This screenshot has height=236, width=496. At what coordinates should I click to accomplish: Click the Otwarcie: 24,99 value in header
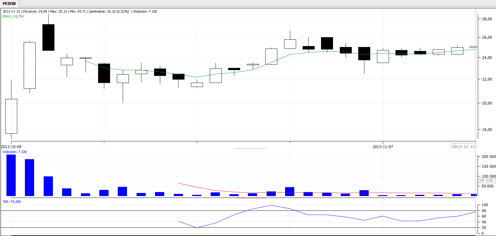pos(35,11)
